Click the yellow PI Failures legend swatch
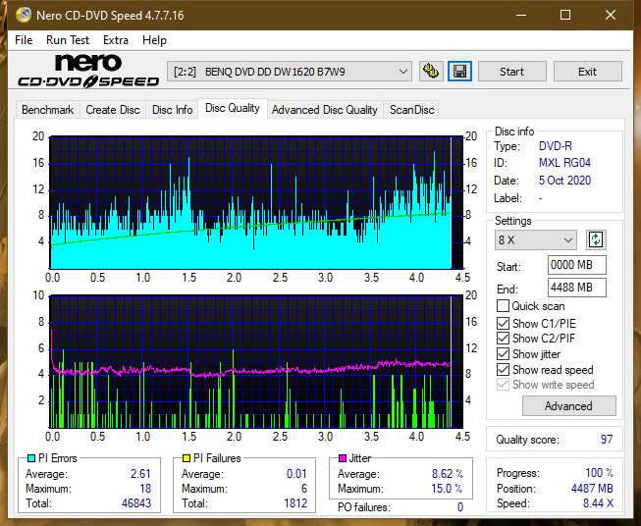 point(187,458)
